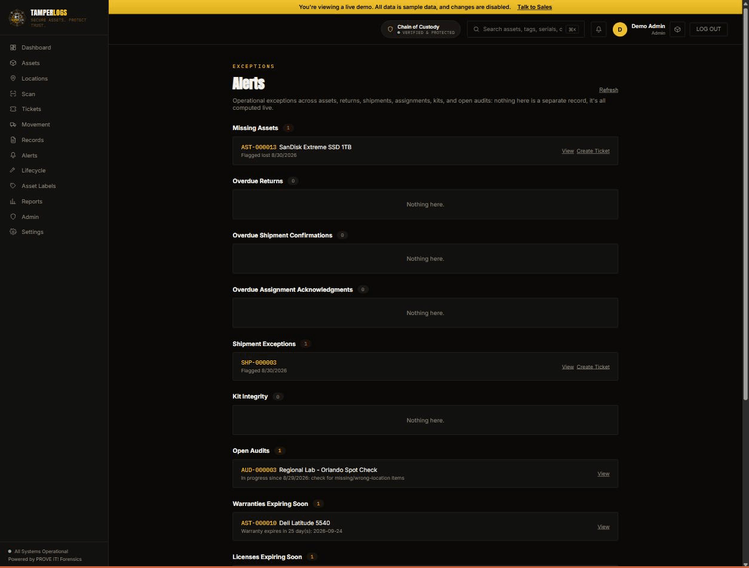Click the Overdue Returns heading
749x568 pixels.
257,181
